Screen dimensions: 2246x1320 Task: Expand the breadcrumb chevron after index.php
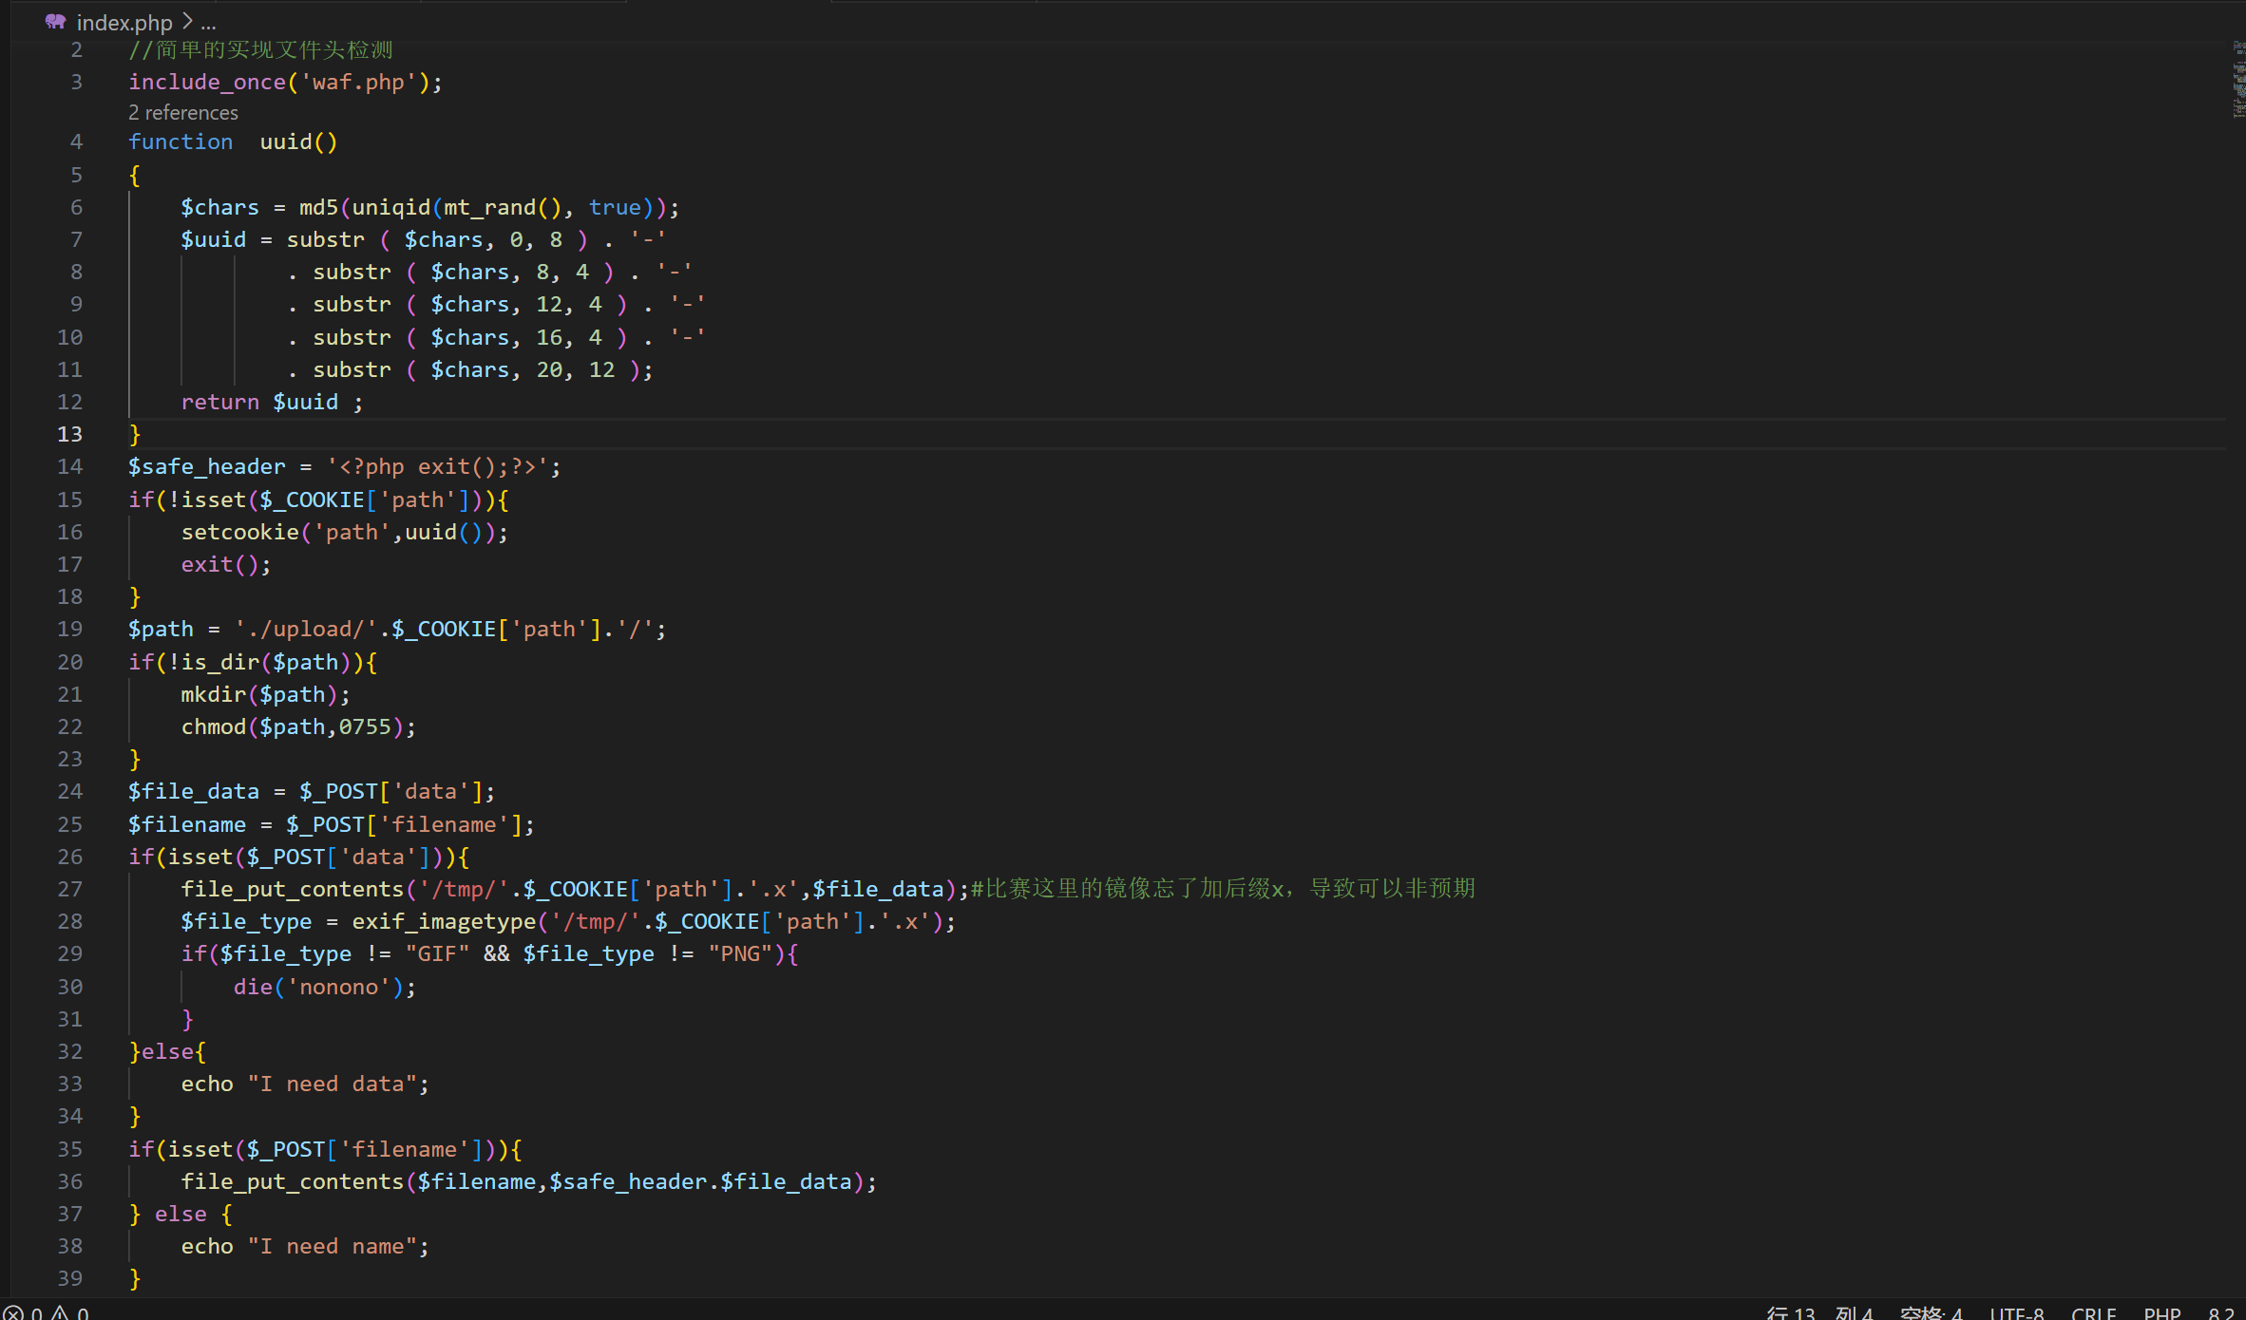click(187, 22)
